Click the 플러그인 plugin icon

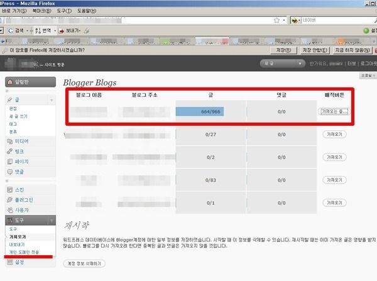[10, 200]
